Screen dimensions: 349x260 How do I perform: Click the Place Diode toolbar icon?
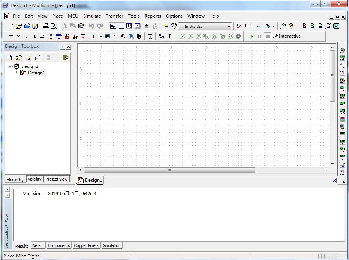tap(27, 36)
